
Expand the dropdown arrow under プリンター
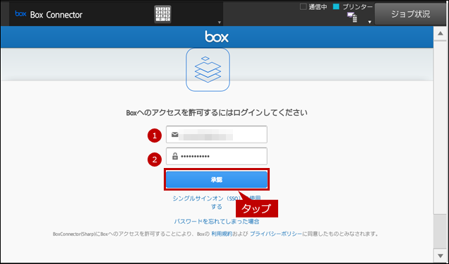click(x=370, y=22)
